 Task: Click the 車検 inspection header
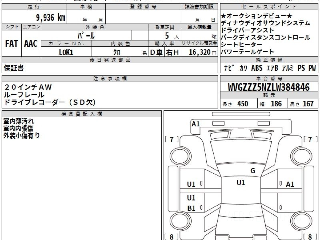pos(86,7)
